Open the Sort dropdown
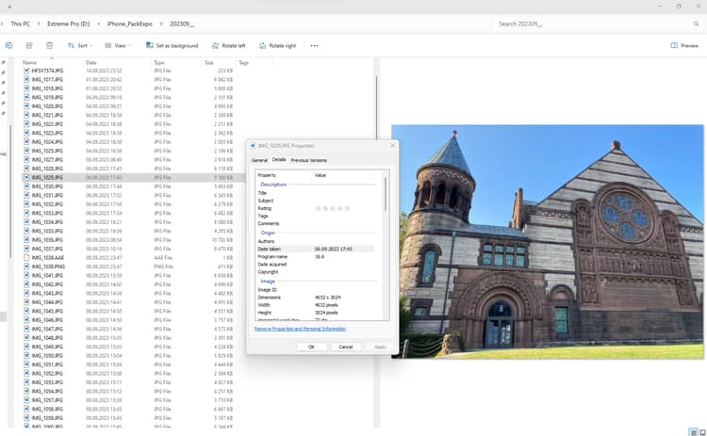The height and width of the screenshot is (436, 707). tap(80, 45)
